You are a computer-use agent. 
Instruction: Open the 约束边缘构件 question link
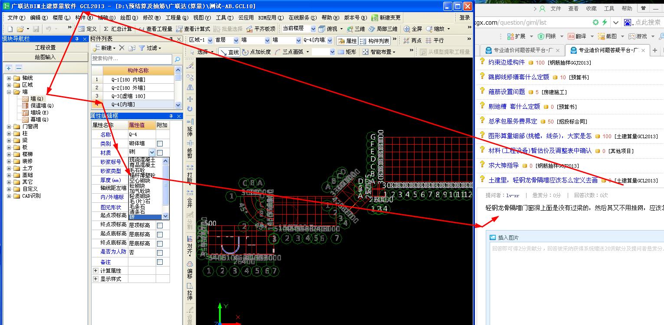507,62
